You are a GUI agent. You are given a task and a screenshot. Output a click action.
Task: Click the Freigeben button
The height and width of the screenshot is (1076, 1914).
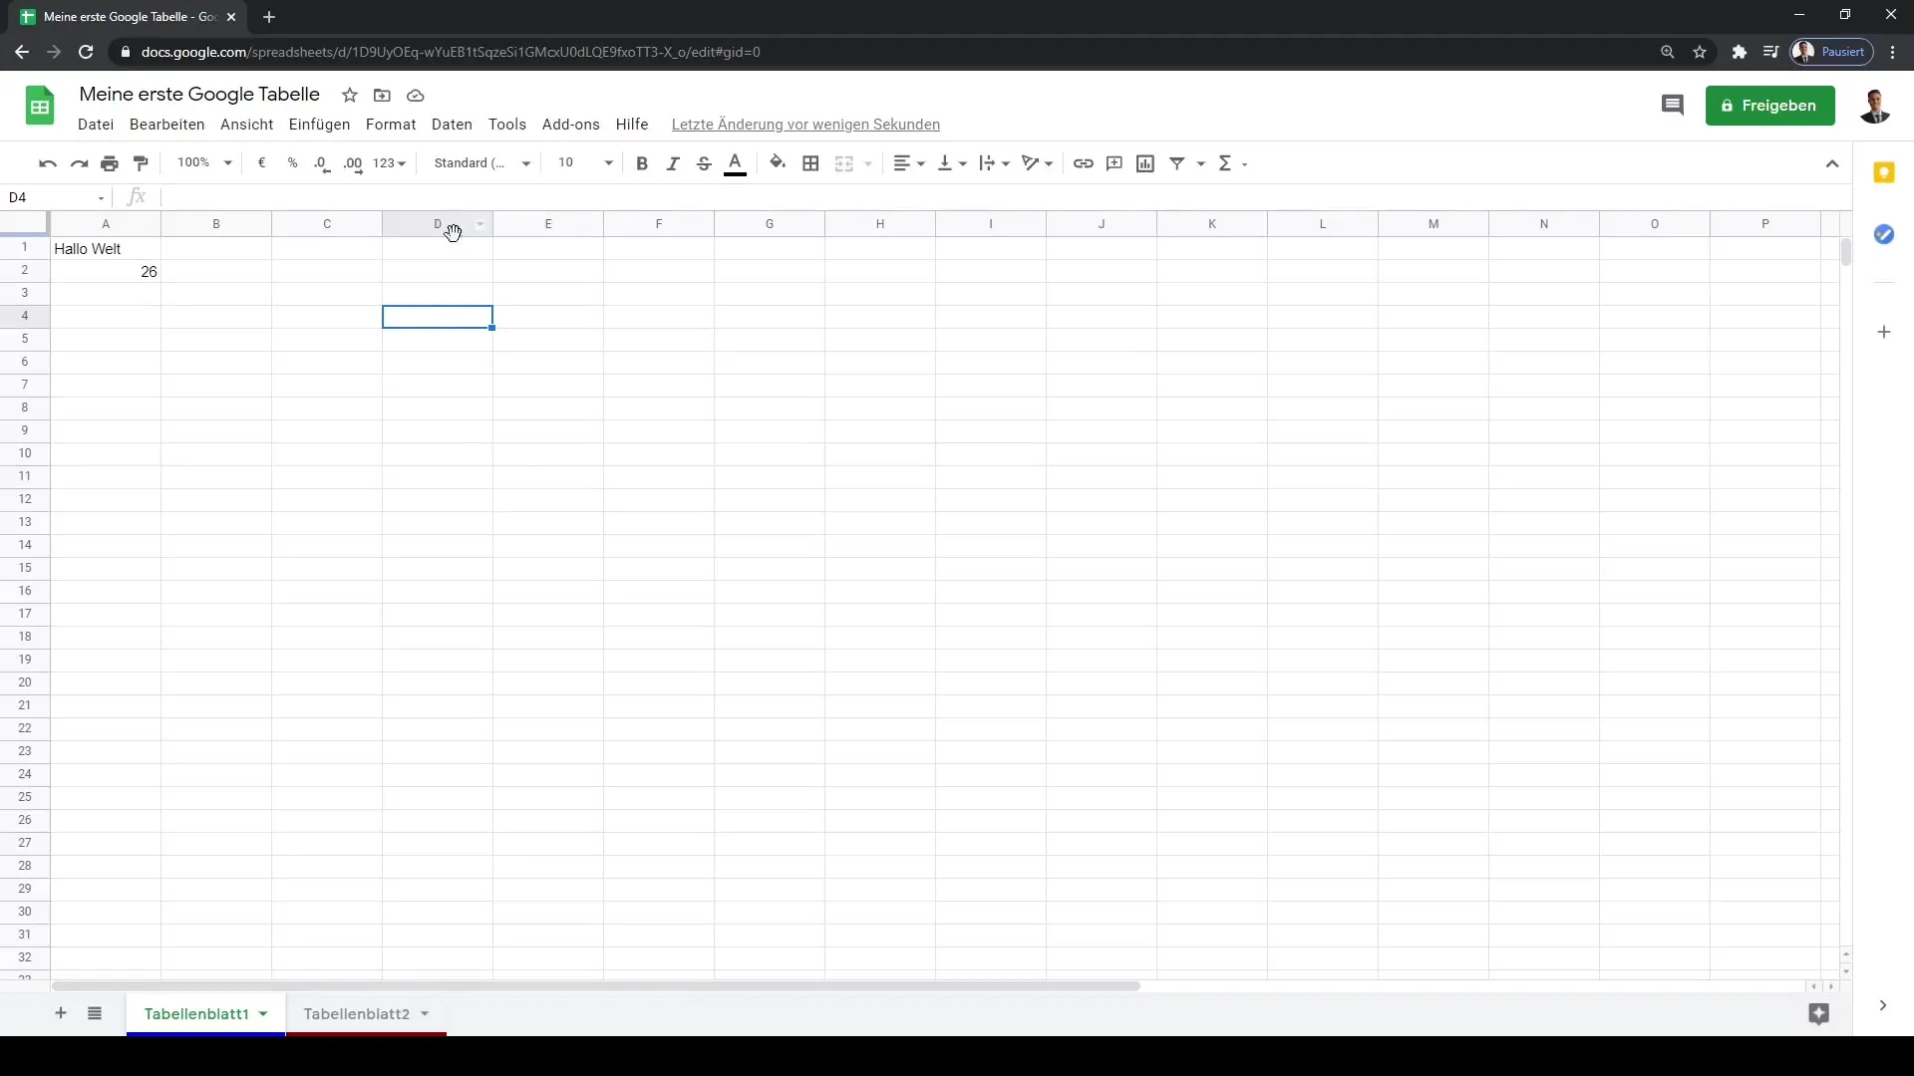pos(1769,105)
